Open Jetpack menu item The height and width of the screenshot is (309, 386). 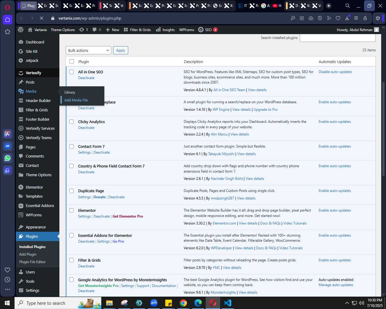32,60
